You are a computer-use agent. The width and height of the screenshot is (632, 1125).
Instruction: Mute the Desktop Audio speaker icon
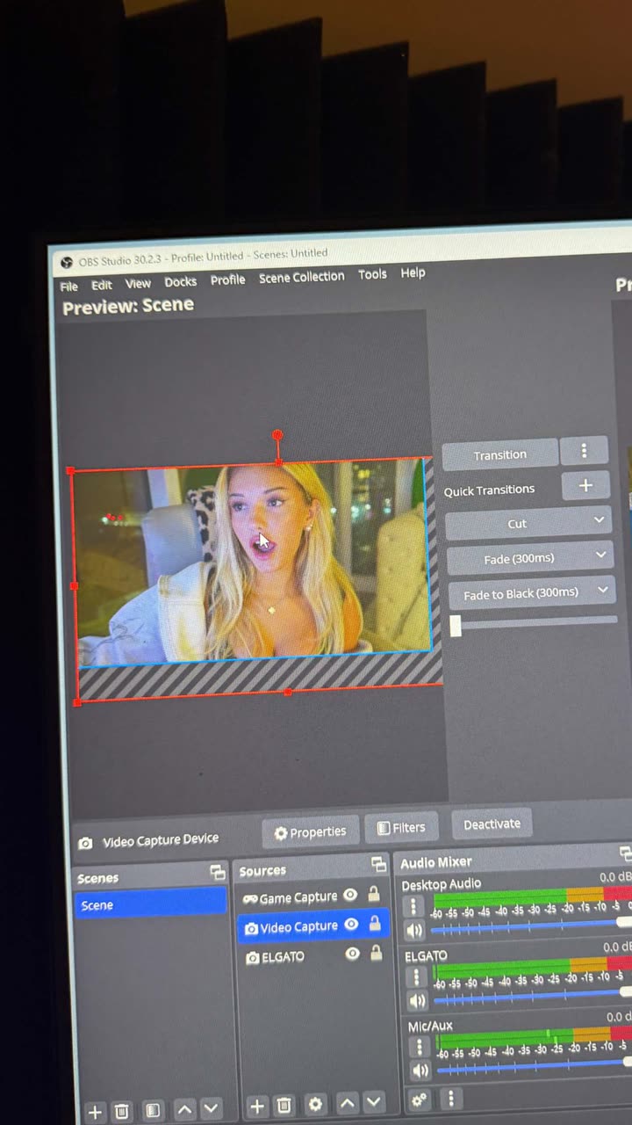click(414, 930)
